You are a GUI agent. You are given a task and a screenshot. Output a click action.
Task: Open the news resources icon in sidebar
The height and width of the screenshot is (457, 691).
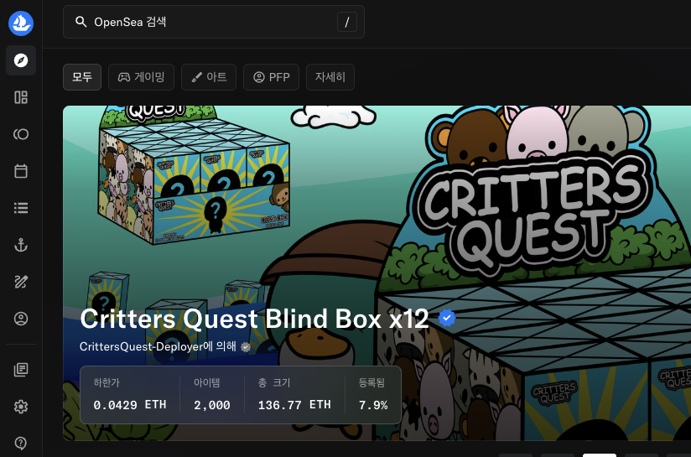(21, 370)
